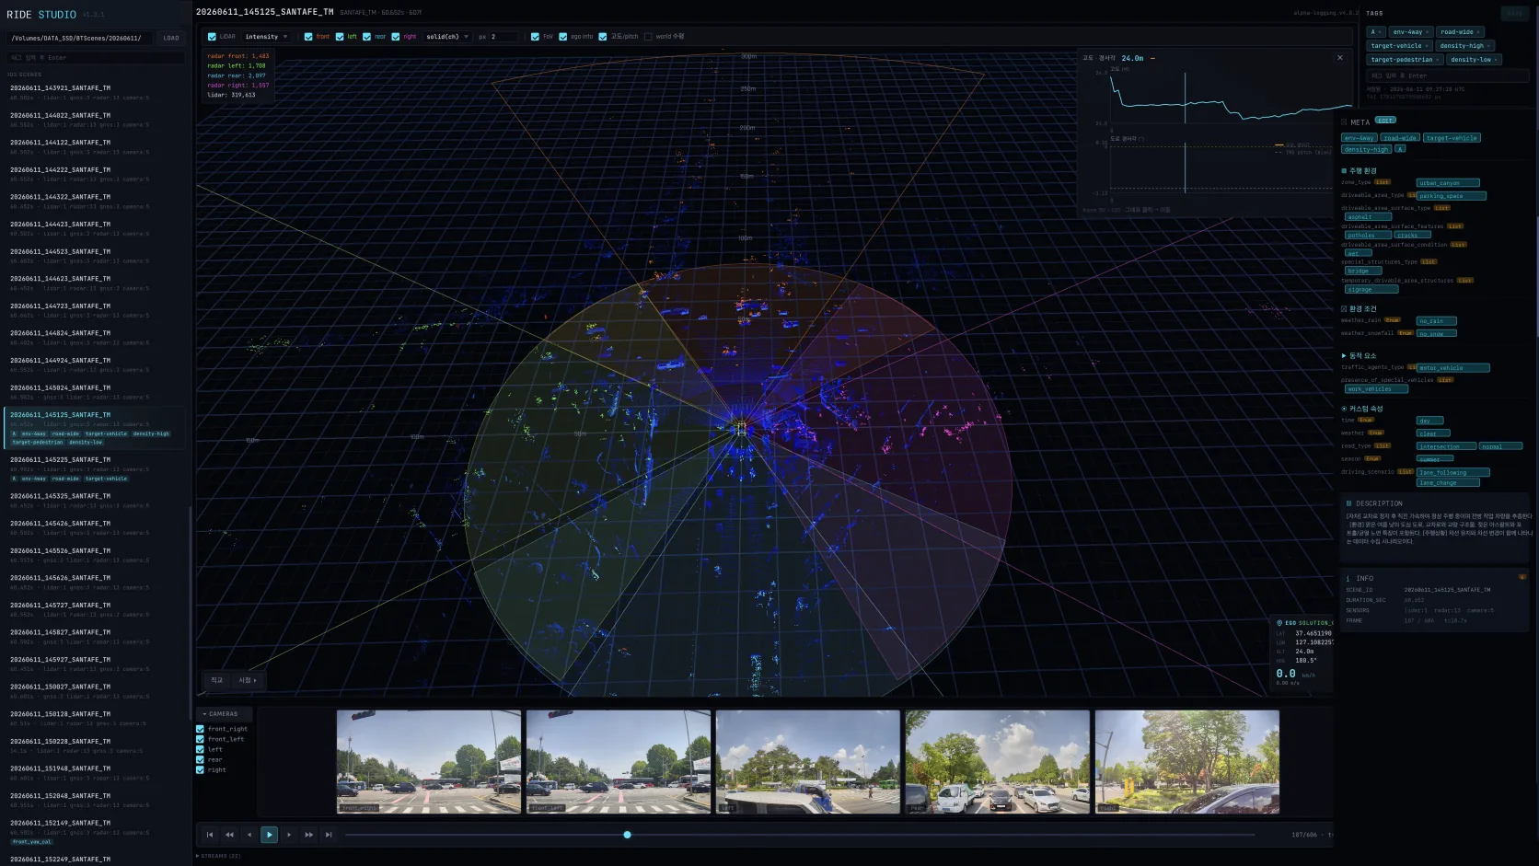
Task: Click the rewind double-arrow playback icon
Action: pos(229,835)
